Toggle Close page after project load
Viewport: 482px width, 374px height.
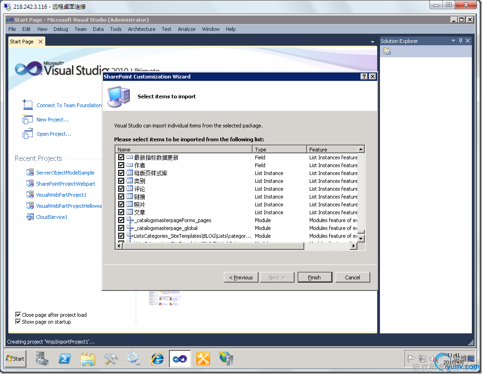(18, 314)
